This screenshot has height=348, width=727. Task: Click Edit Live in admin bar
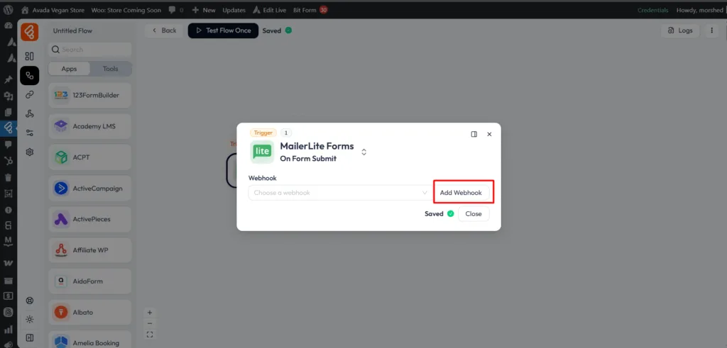click(269, 10)
